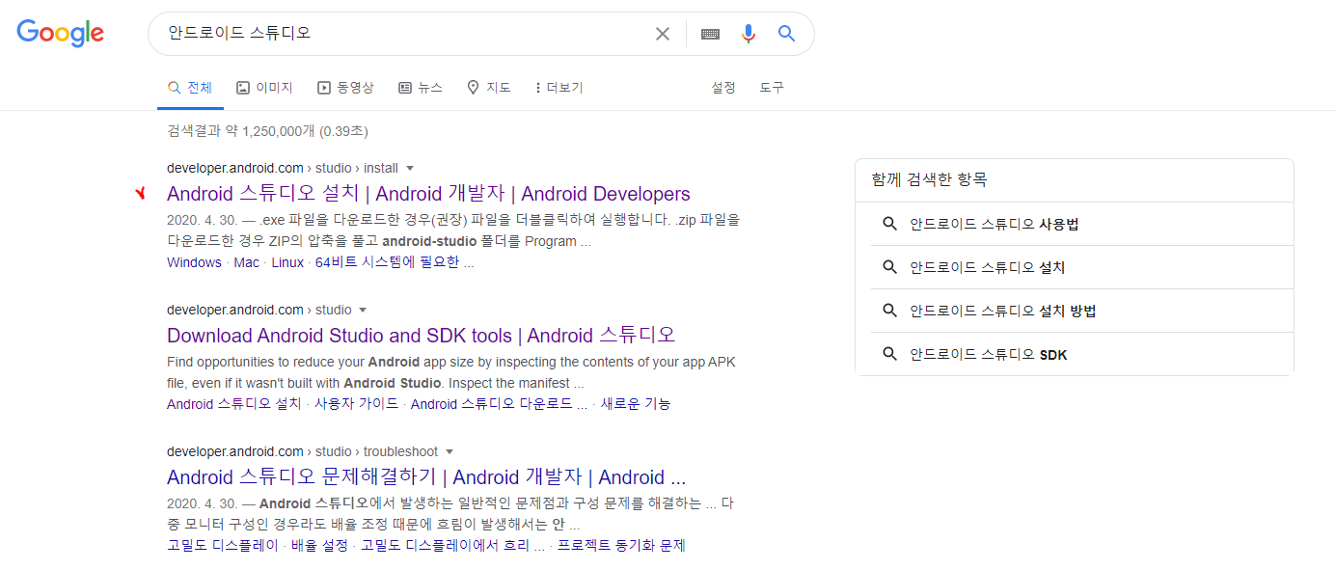Viewport: 1335px width, 570px height.
Task: Open 도구 search tools
Action: [x=772, y=88]
